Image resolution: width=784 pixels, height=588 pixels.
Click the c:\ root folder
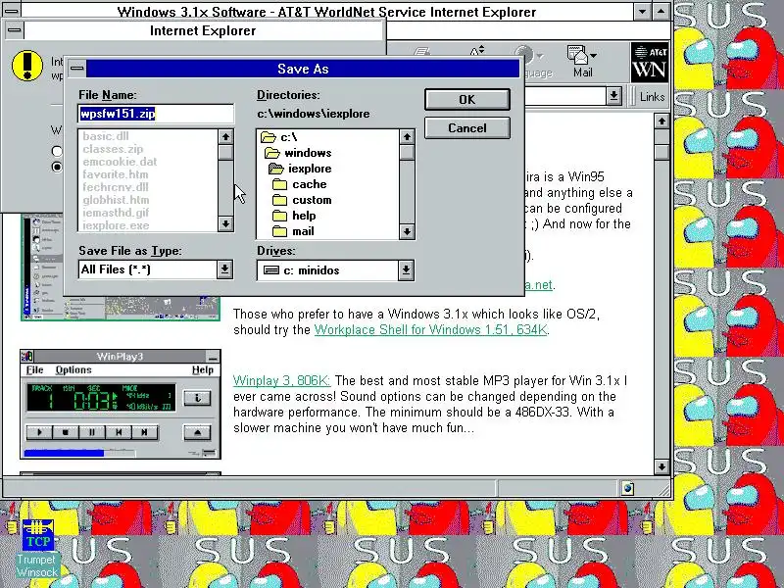279,137
